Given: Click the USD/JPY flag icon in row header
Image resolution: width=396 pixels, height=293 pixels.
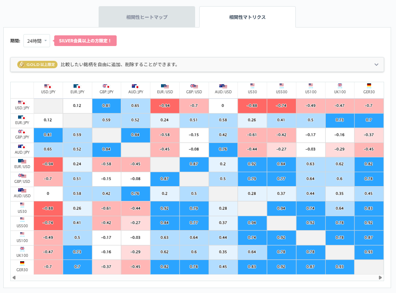Looking at the screenshot, I should tap(22, 102).
